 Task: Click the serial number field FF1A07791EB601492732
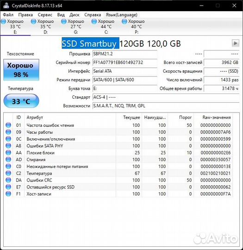click(125, 62)
